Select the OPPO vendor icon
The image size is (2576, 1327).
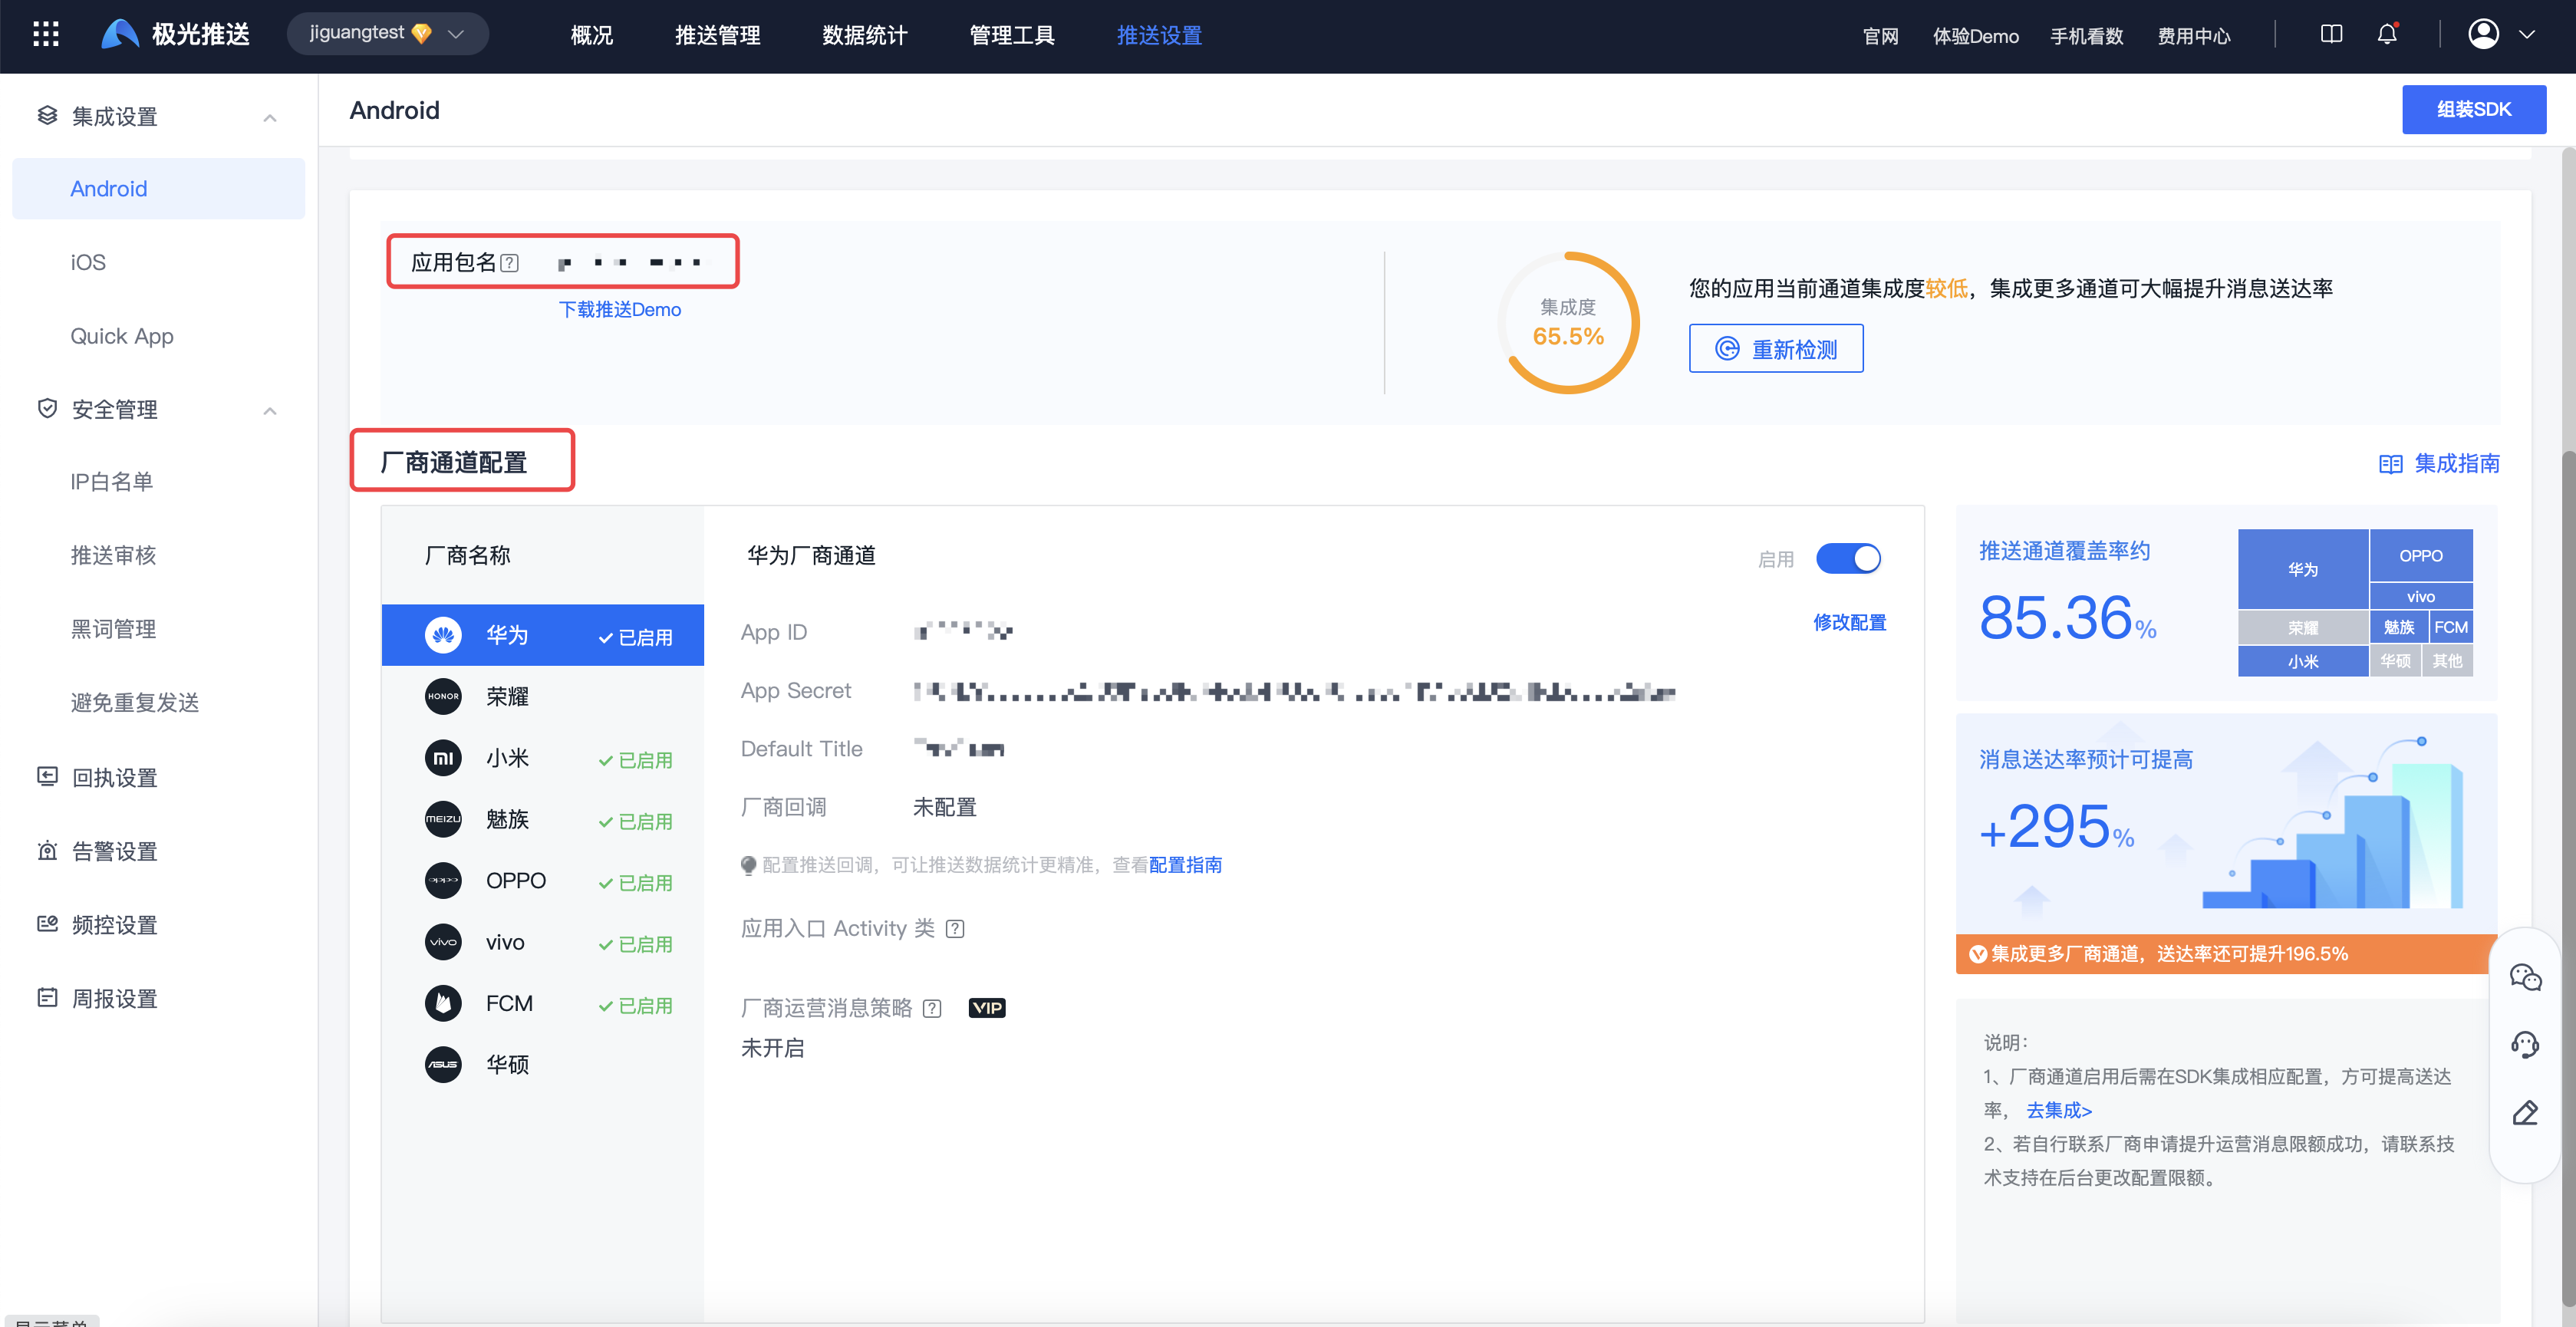tap(443, 880)
